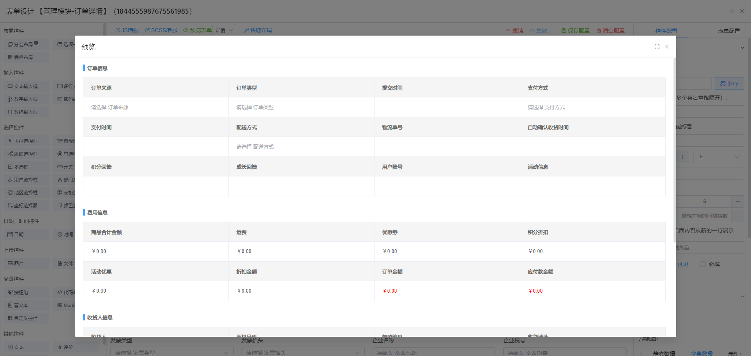Open the 快速布局 tool

pos(258,30)
